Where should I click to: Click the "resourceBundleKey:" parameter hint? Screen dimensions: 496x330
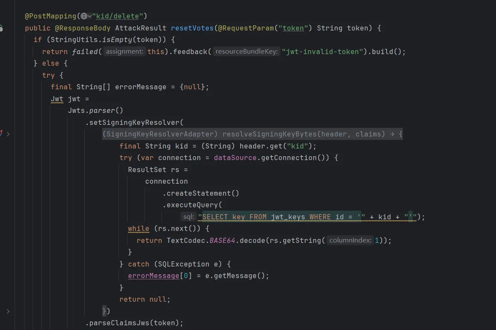click(x=246, y=51)
